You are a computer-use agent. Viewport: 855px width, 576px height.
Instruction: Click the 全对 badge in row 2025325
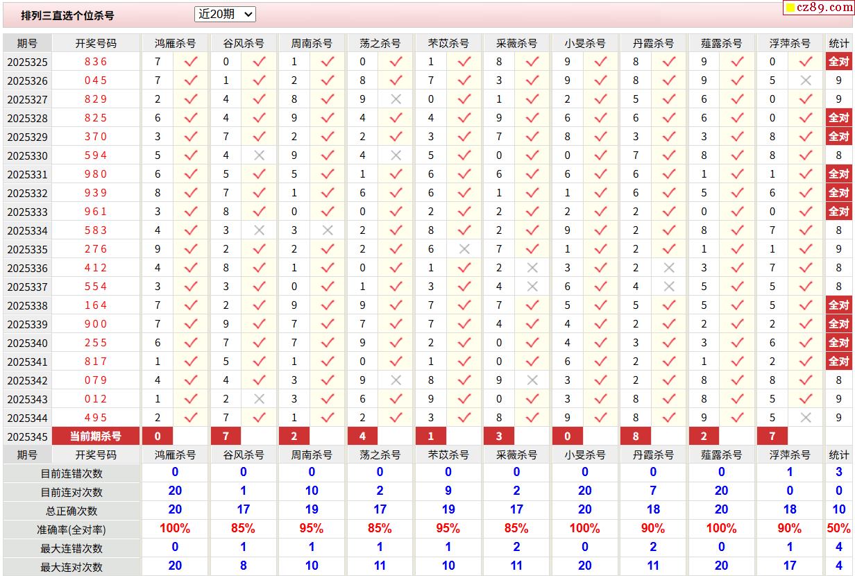(x=838, y=62)
